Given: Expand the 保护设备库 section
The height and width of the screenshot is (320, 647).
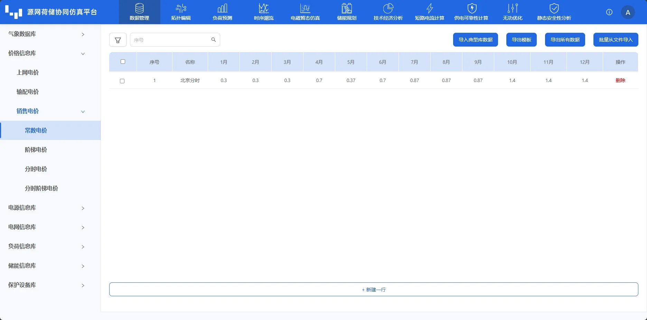Looking at the screenshot, I should tap(50, 285).
